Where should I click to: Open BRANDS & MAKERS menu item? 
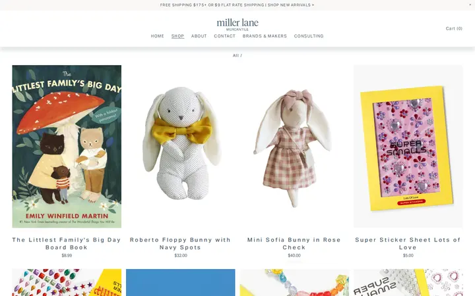[265, 36]
